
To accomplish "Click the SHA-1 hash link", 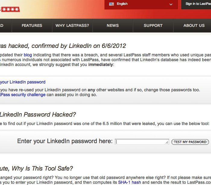I will tap(129, 182).
